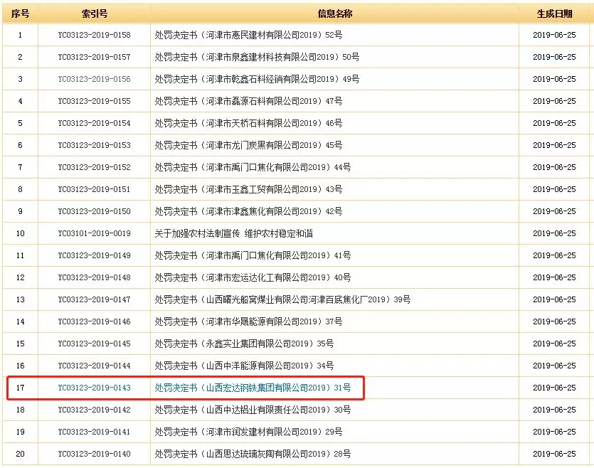Viewport: 594px width, 468px height.
Task: Click index number YC03123-2019-0142
Action: [95, 409]
